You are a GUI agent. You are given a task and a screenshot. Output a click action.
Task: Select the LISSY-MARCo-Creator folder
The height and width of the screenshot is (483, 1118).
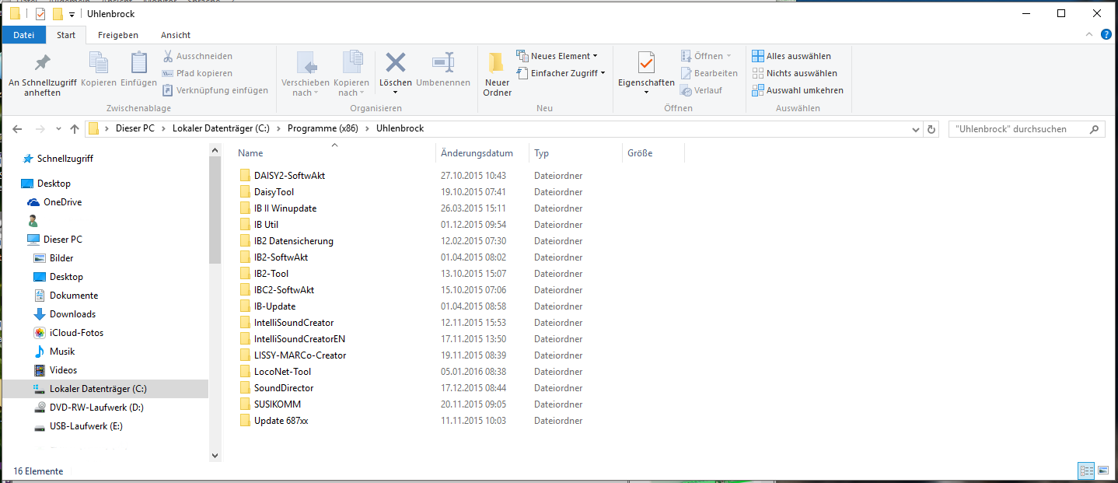[300, 355]
